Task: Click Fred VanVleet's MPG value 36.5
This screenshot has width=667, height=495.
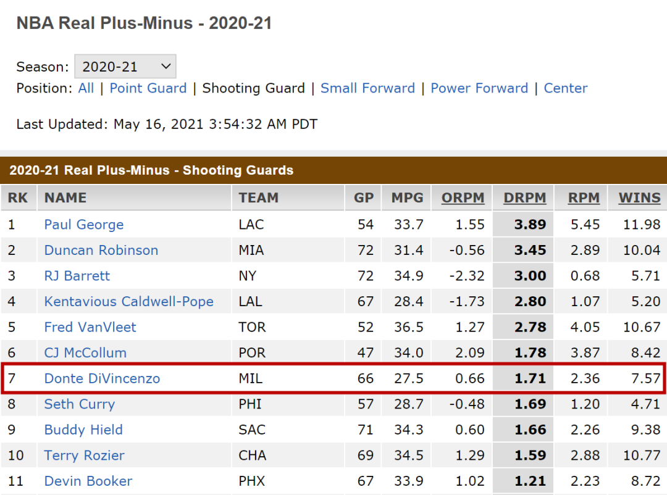Action: [x=409, y=327]
